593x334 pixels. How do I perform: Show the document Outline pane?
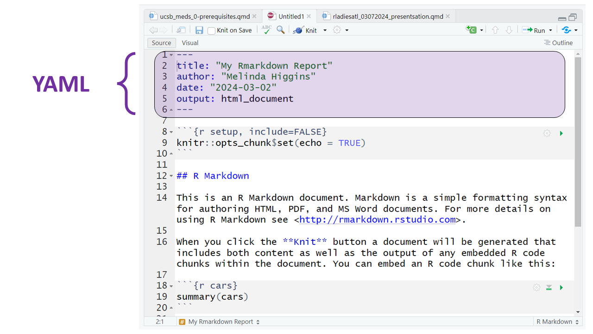[558, 43]
